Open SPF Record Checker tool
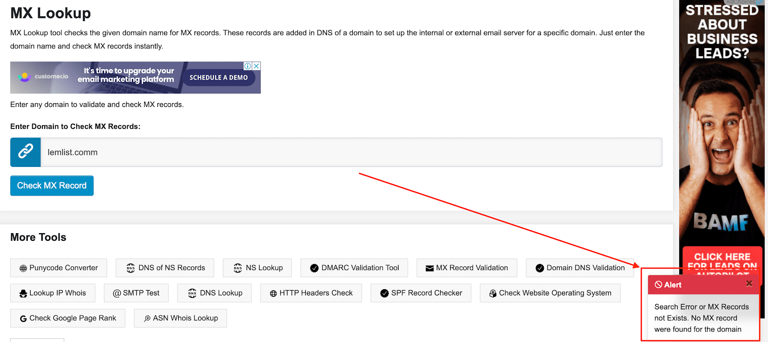The image size is (768, 342). (421, 293)
